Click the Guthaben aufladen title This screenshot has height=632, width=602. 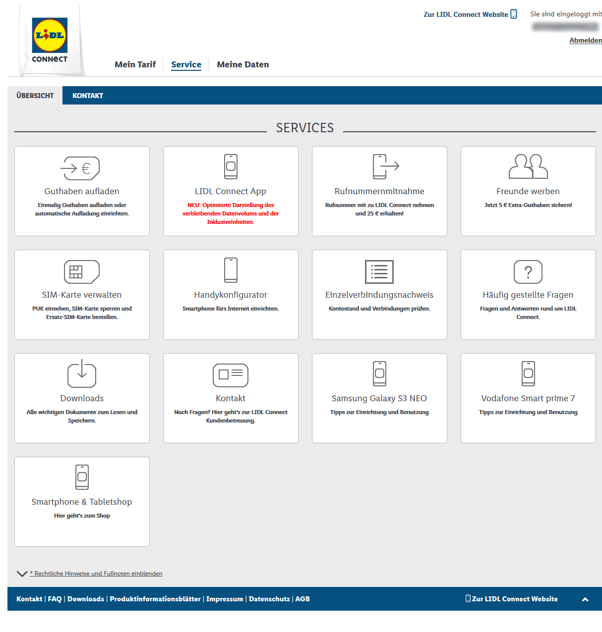[82, 191]
